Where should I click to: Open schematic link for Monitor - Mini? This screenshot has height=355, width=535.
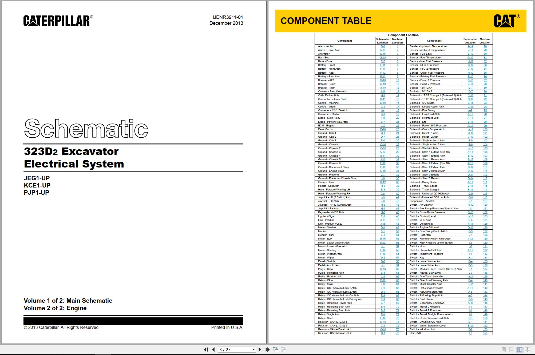(383, 235)
